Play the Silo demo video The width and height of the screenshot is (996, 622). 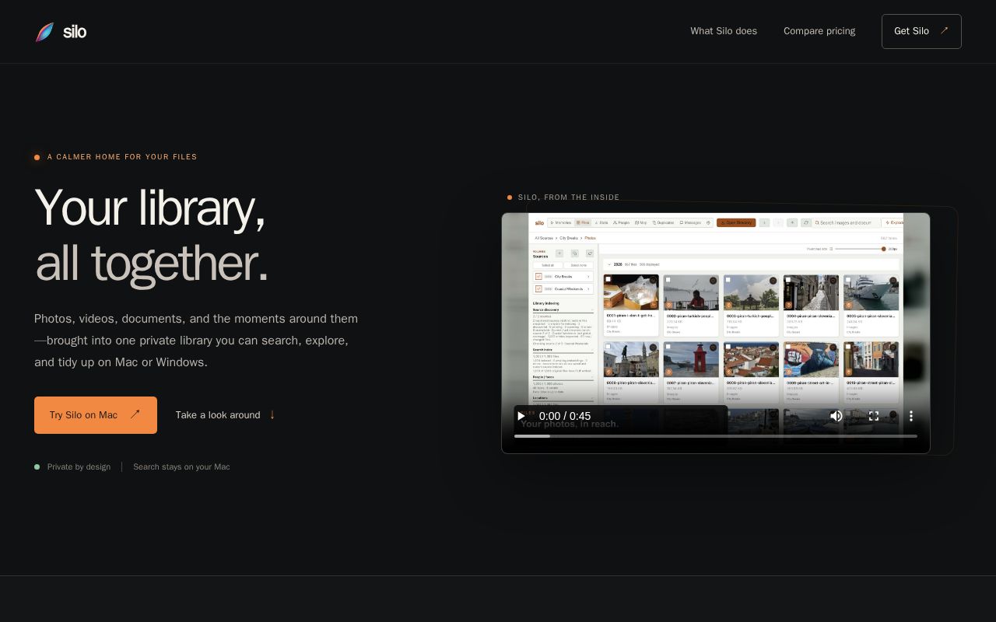click(521, 416)
